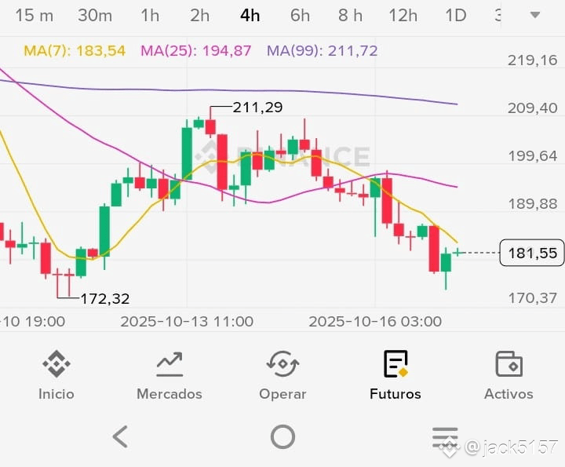Select the 2h interval tab

click(199, 16)
